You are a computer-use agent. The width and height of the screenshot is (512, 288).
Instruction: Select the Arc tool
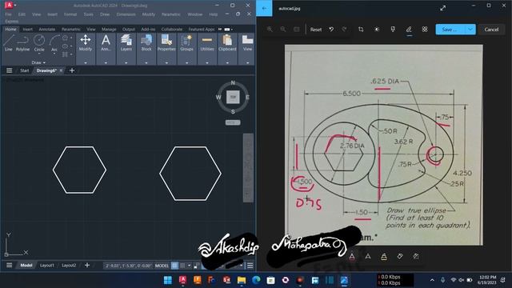[54, 43]
